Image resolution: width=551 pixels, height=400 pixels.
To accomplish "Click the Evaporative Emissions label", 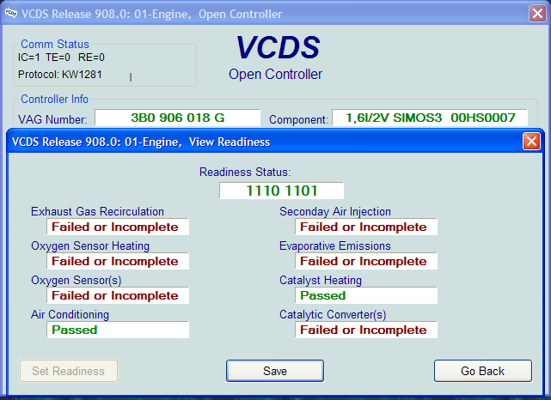I will click(335, 246).
